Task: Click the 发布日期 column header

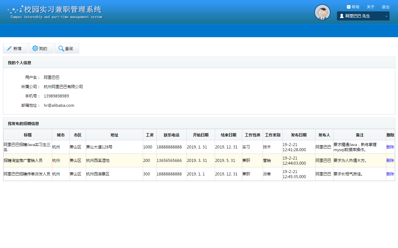Action: [299, 135]
